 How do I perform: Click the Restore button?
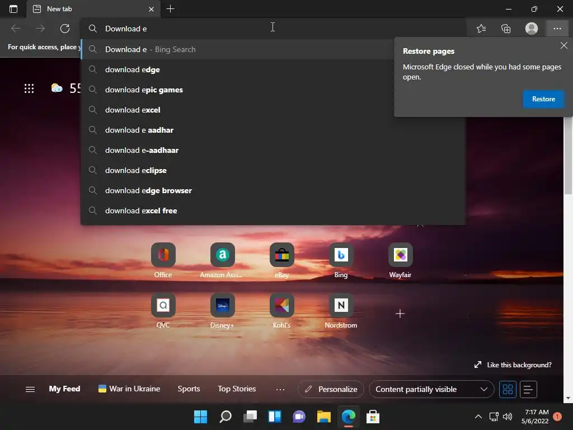(x=543, y=99)
